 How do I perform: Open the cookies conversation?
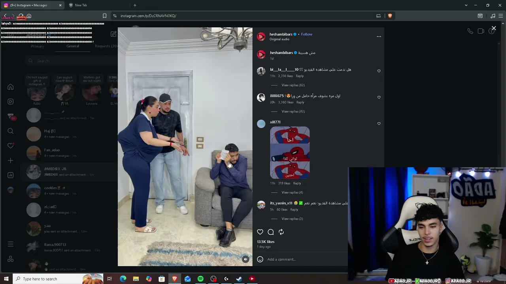pos(69,191)
